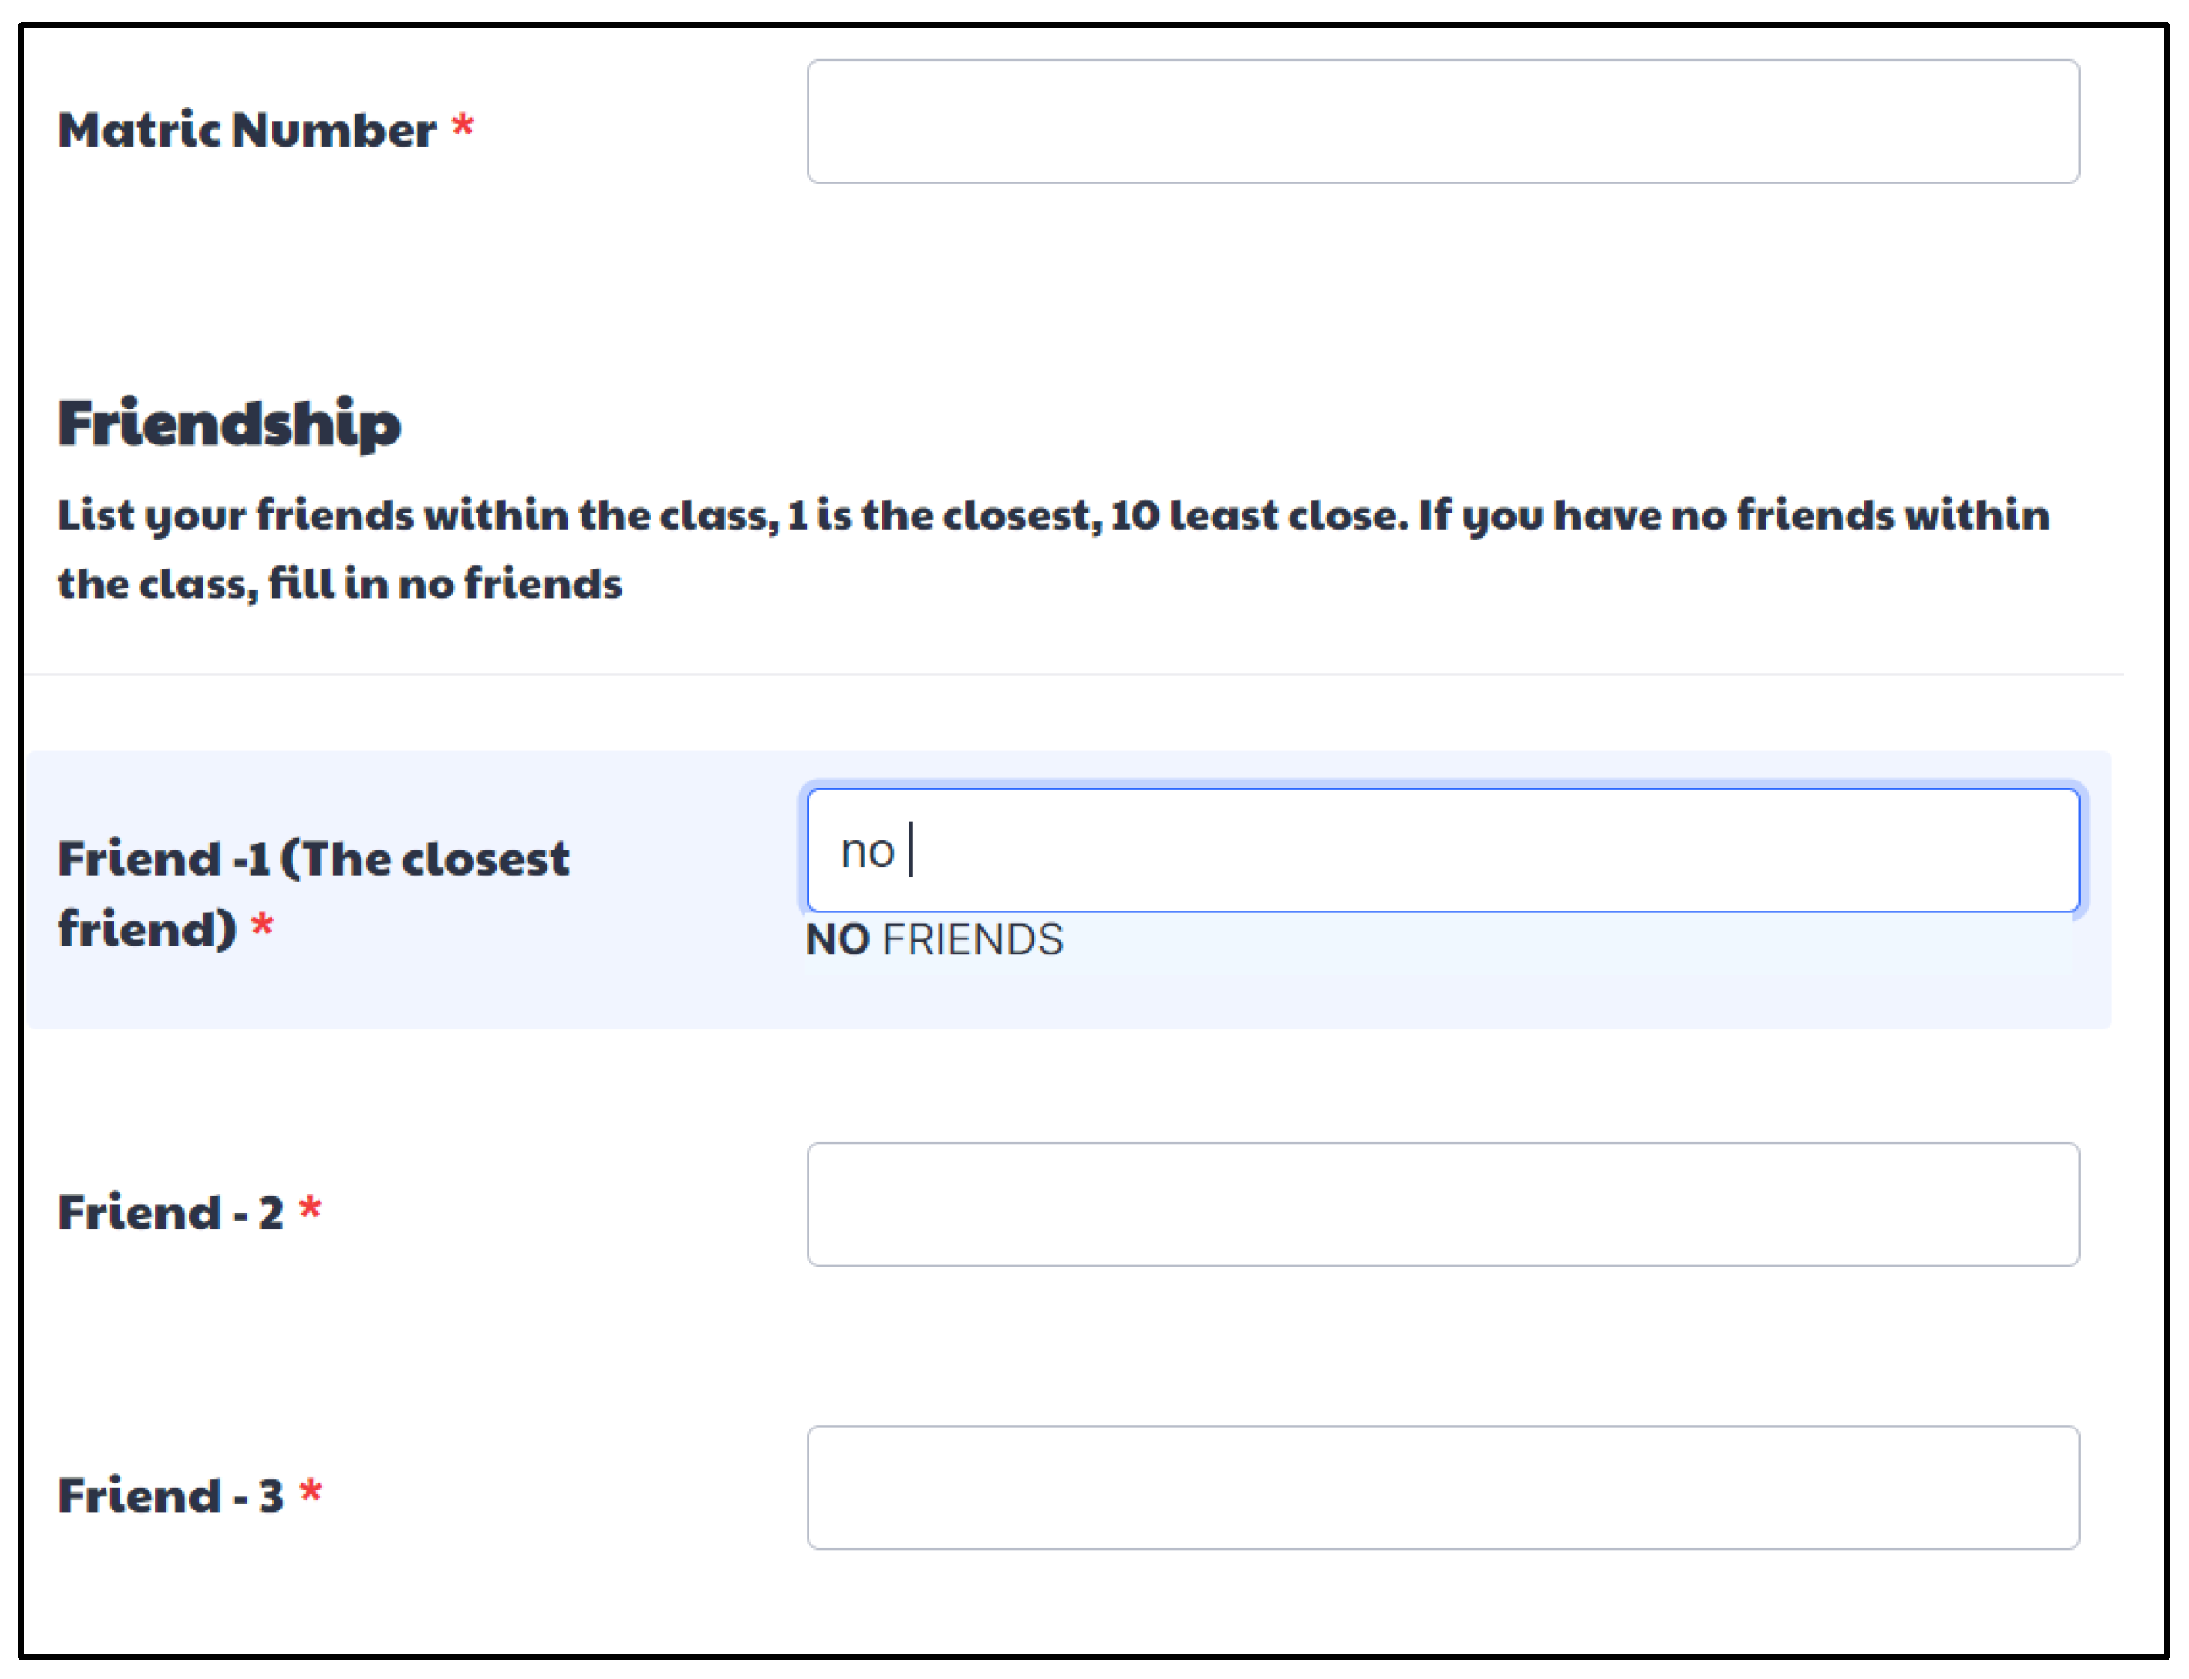This screenshot has height=1679, width=2189.
Task: Click the Matric Number label
Action: click(x=246, y=130)
